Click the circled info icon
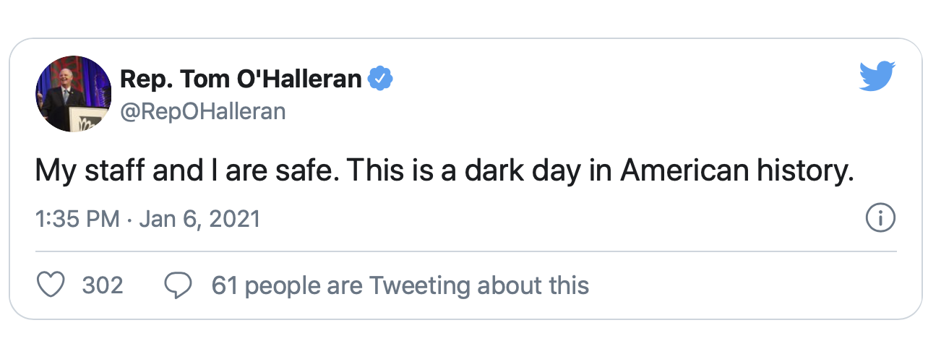928x354 pixels. [x=880, y=218]
